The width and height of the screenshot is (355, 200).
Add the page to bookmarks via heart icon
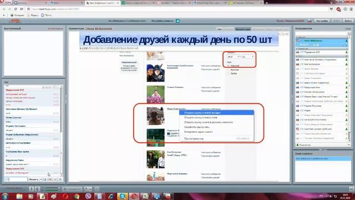point(331,9)
